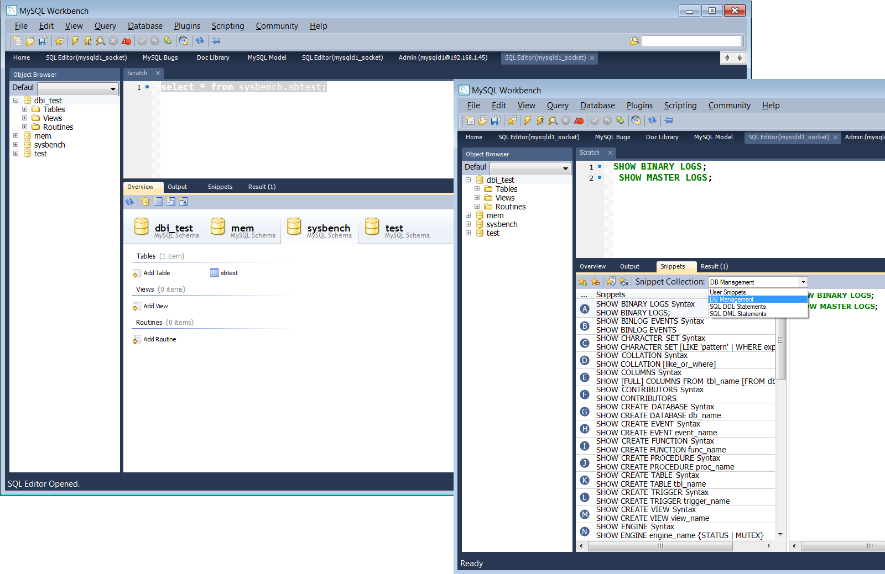
Task: Expand mem schema in front window tree
Action: (x=468, y=215)
